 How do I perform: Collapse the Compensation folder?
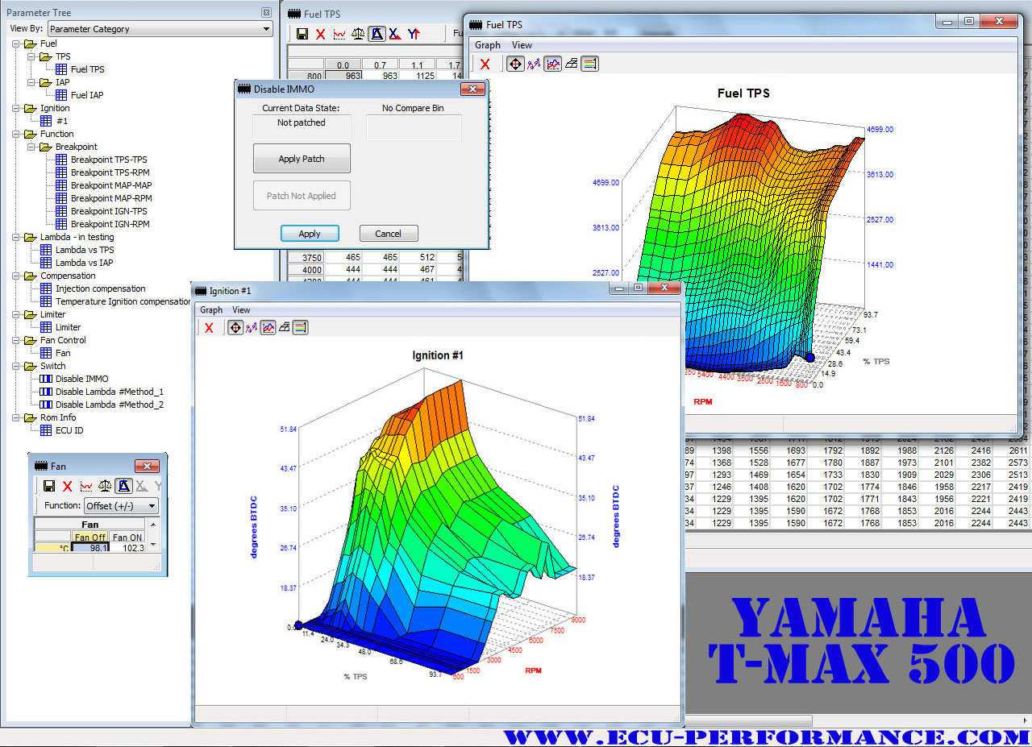point(15,276)
